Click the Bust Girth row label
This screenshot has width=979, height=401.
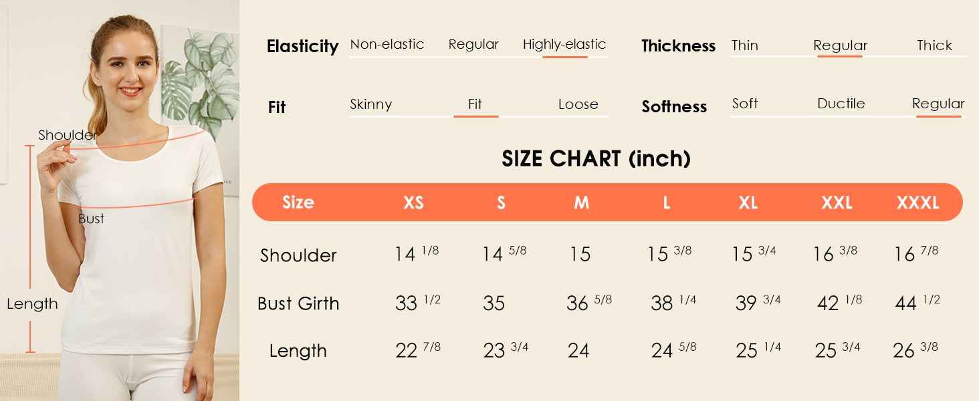(298, 303)
